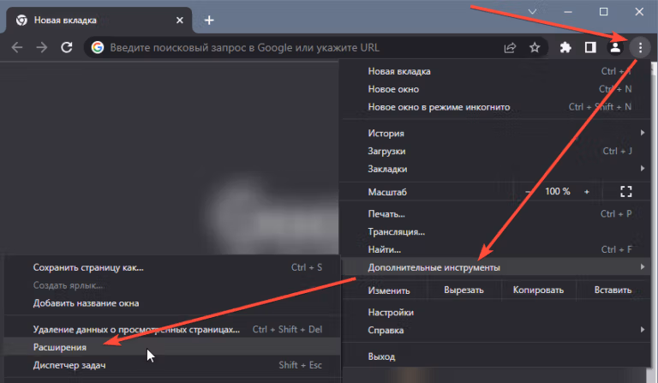
Task: Open Удаление данных о просмотренных страницах
Action: click(172, 329)
